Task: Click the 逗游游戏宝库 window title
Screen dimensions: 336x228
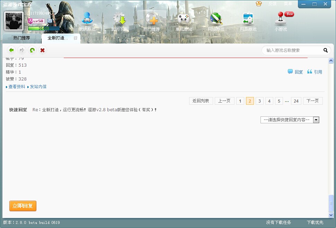Action: tap(17, 4)
